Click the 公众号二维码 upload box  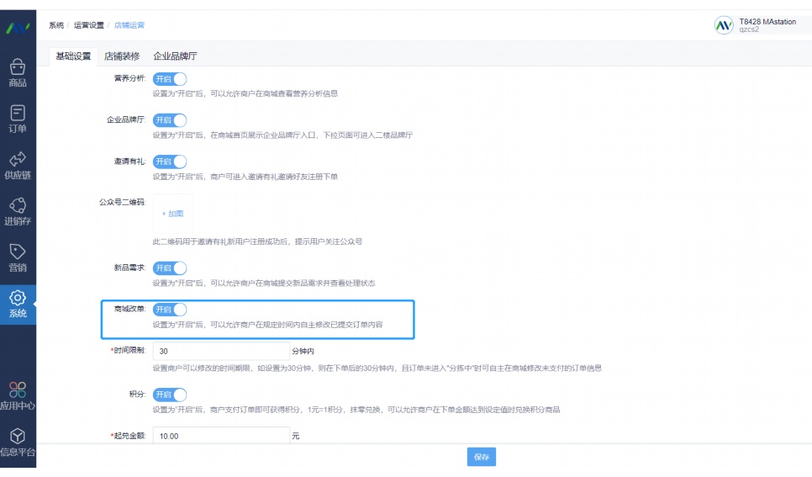coord(172,214)
